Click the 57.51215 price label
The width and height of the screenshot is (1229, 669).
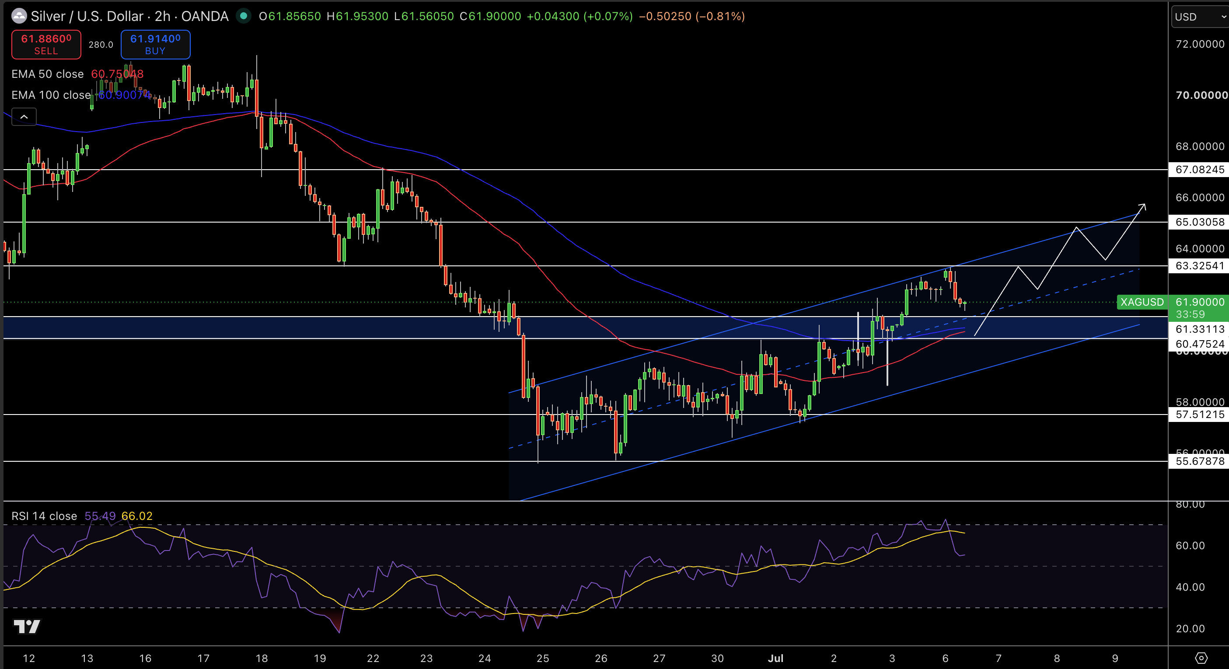point(1200,415)
